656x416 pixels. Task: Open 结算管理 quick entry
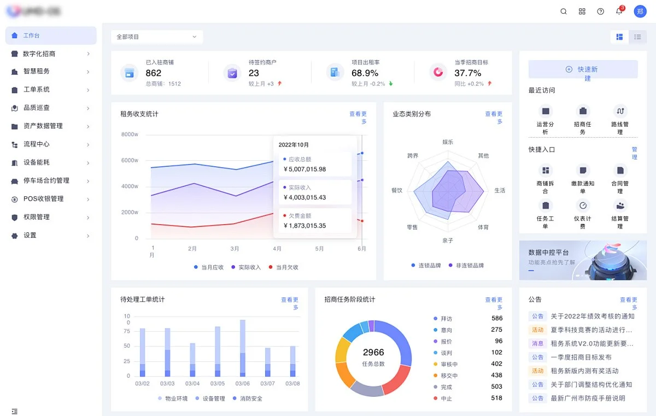point(620,214)
